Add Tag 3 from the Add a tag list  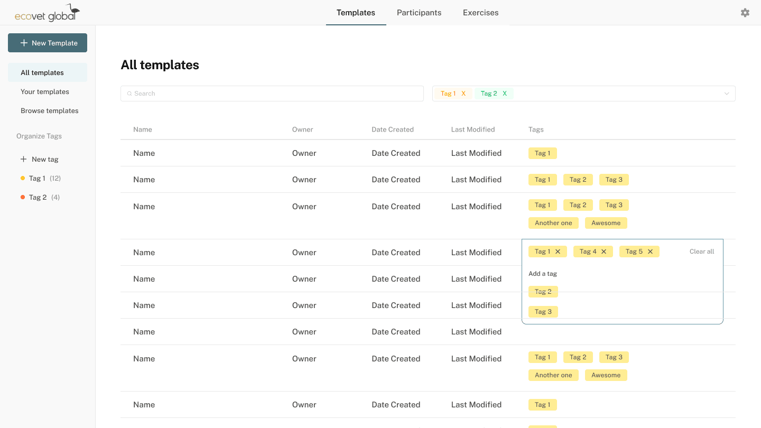point(543,312)
